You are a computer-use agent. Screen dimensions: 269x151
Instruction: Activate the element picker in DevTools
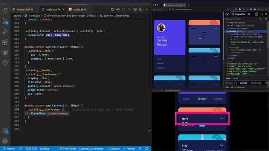coord(227,14)
